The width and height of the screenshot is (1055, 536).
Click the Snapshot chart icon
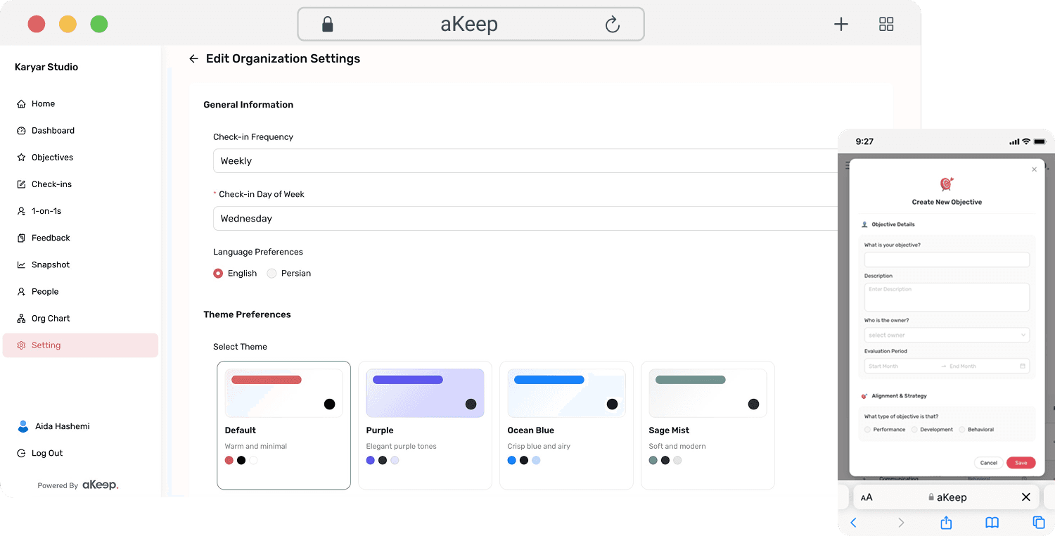pyautogui.click(x=21, y=264)
